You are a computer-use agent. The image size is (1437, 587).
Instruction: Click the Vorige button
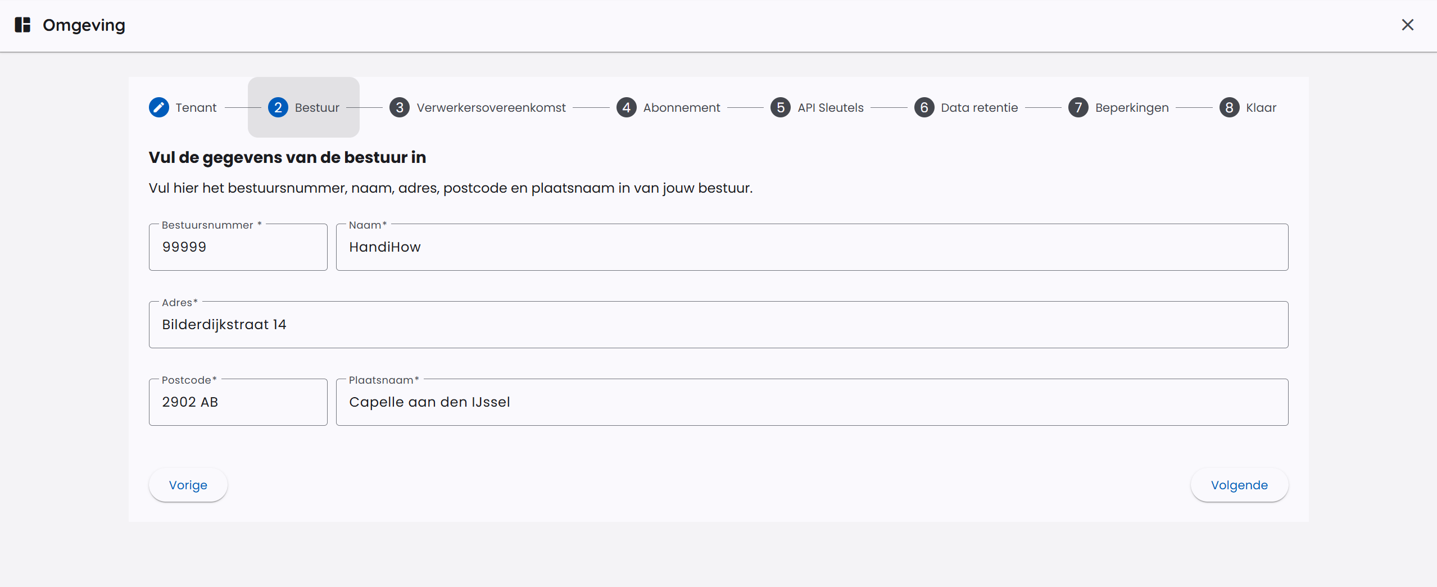tap(188, 485)
